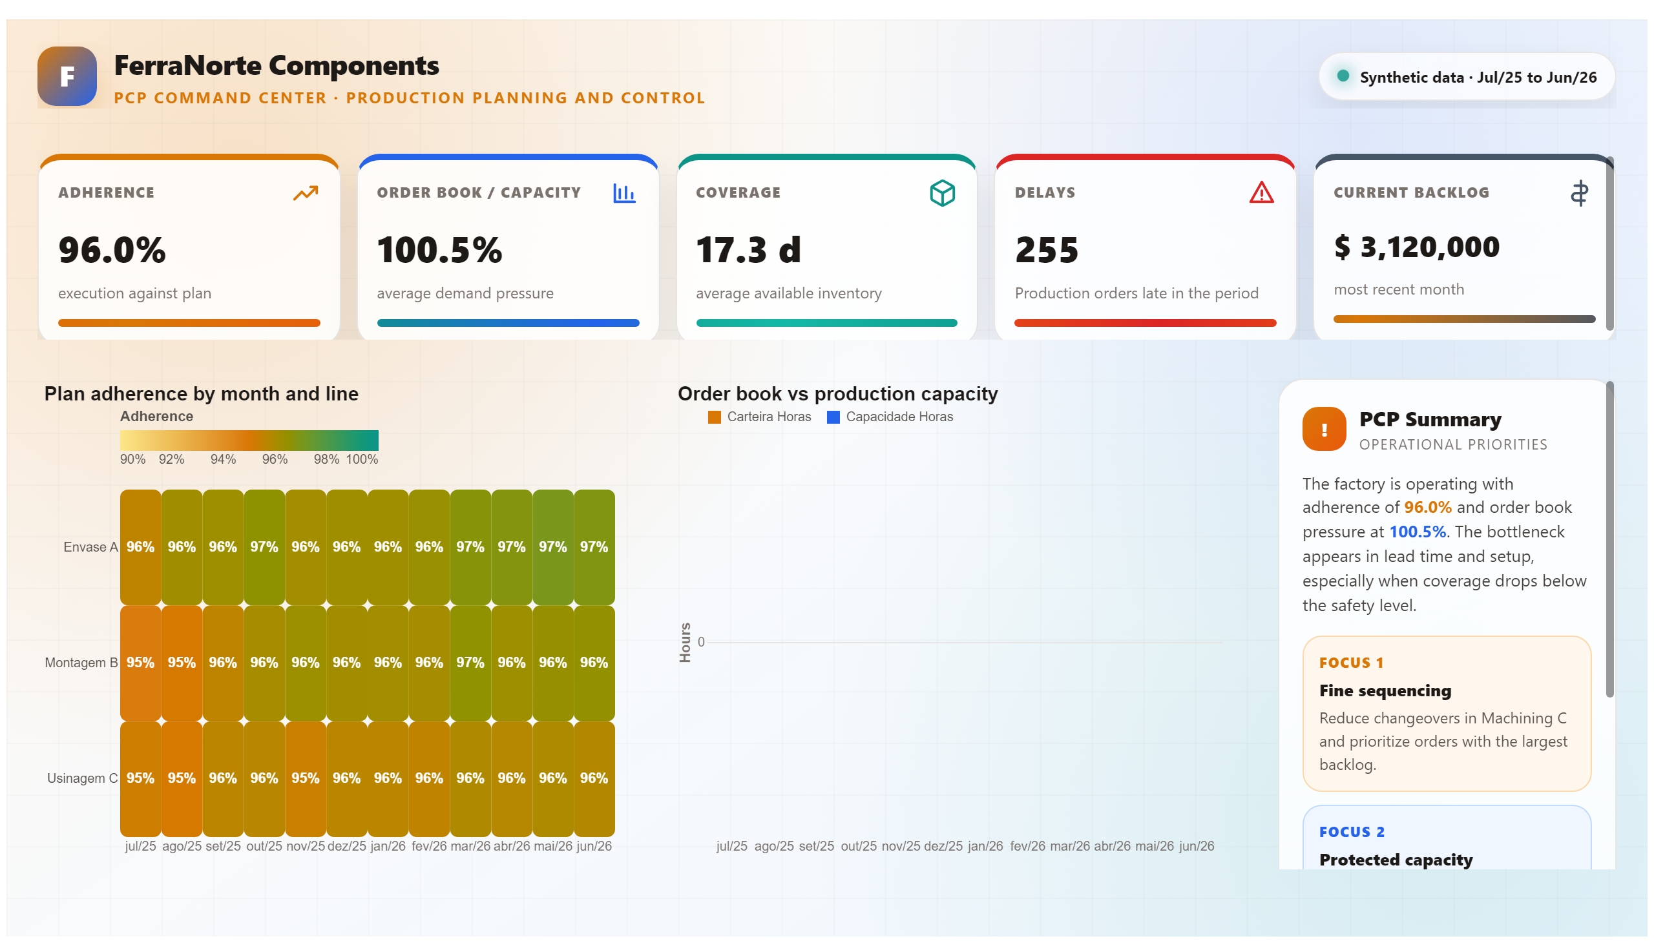Click the PCP Summary exclamation icon

[x=1324, y=429]
